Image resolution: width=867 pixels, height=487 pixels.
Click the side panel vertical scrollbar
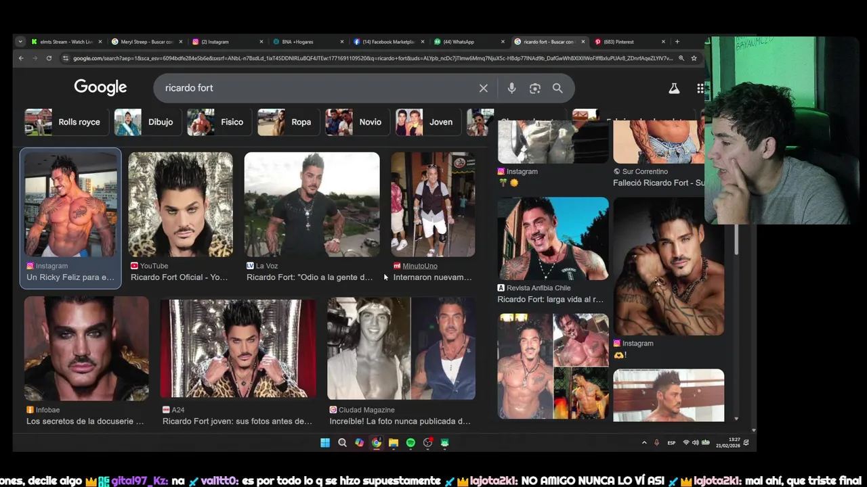(736, 240)
